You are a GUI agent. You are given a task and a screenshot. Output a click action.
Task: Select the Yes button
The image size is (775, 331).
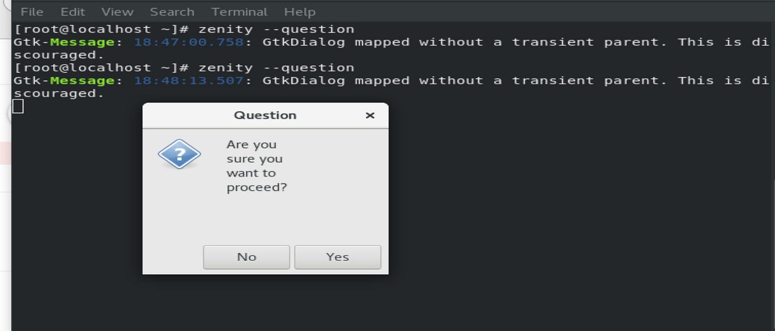[x=338, y=257]
